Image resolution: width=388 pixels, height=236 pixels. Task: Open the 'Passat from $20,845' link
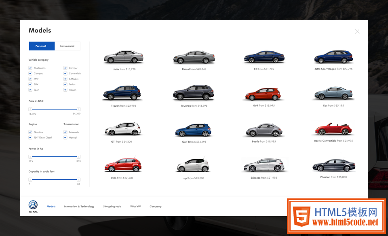point(194,69)
